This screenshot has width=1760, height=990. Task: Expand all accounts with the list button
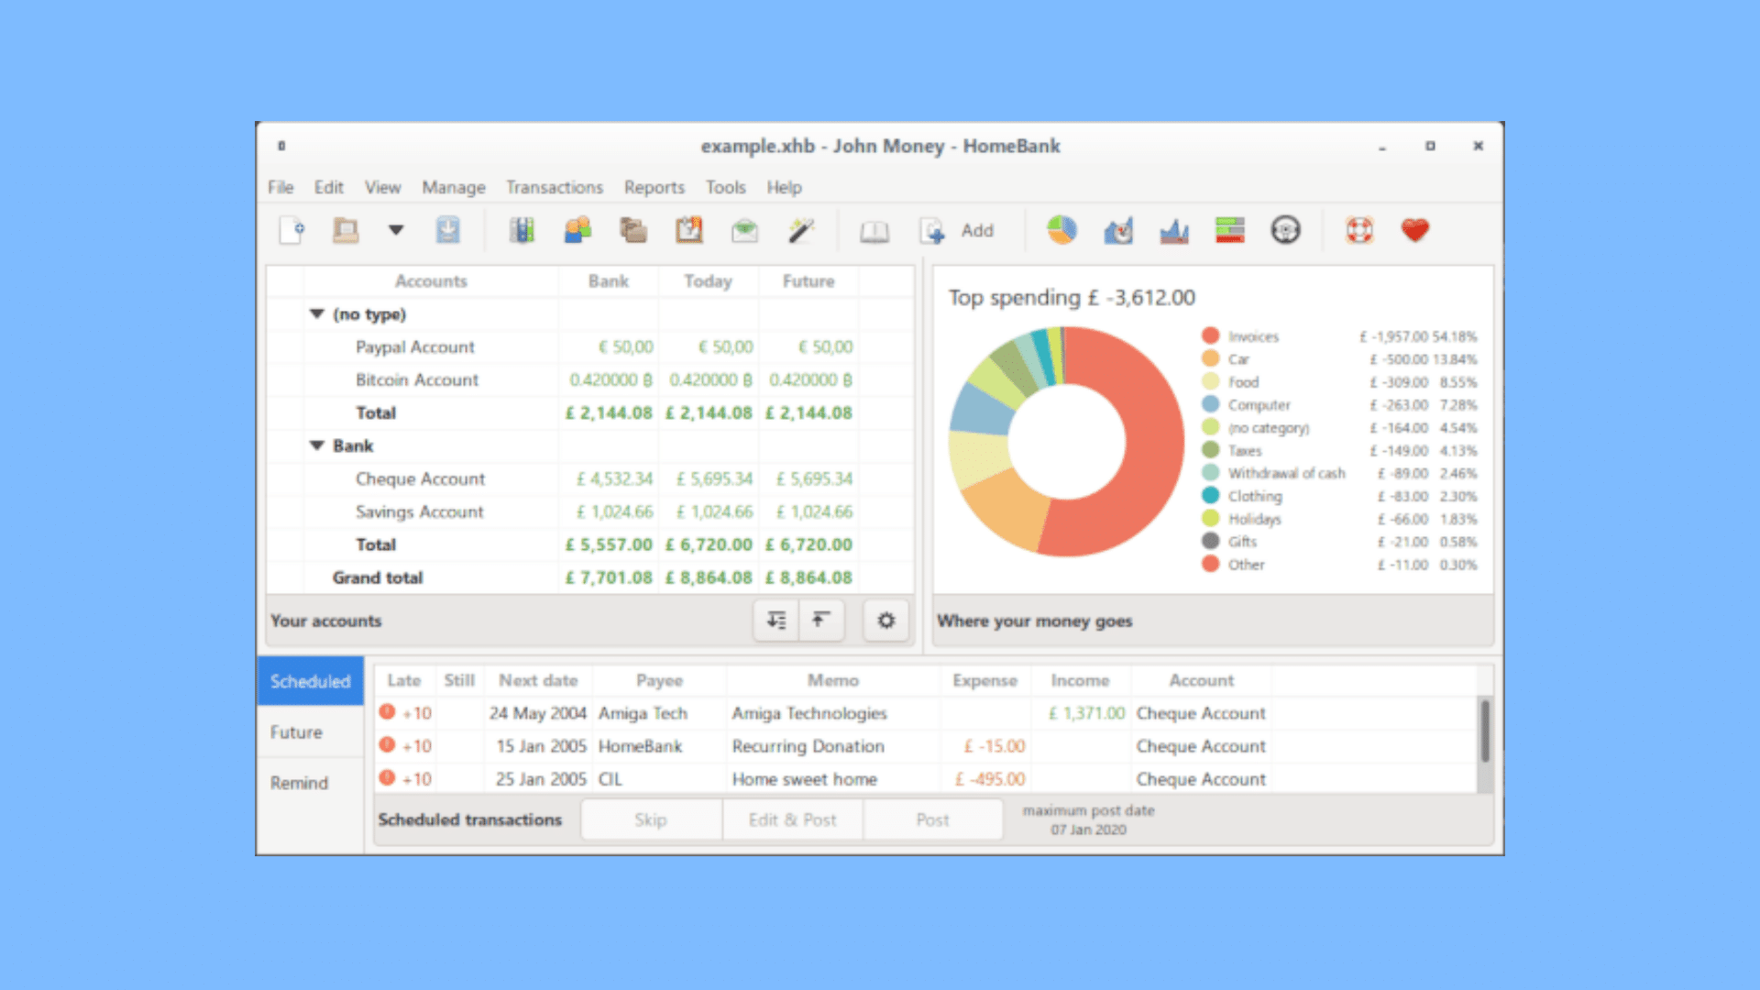coord(776,621)
